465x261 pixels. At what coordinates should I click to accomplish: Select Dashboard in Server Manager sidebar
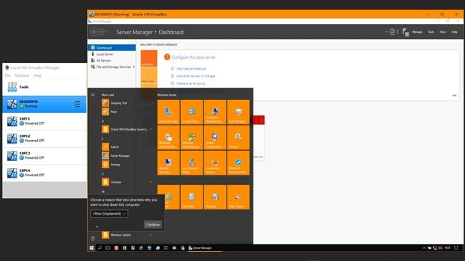(112, 48)
